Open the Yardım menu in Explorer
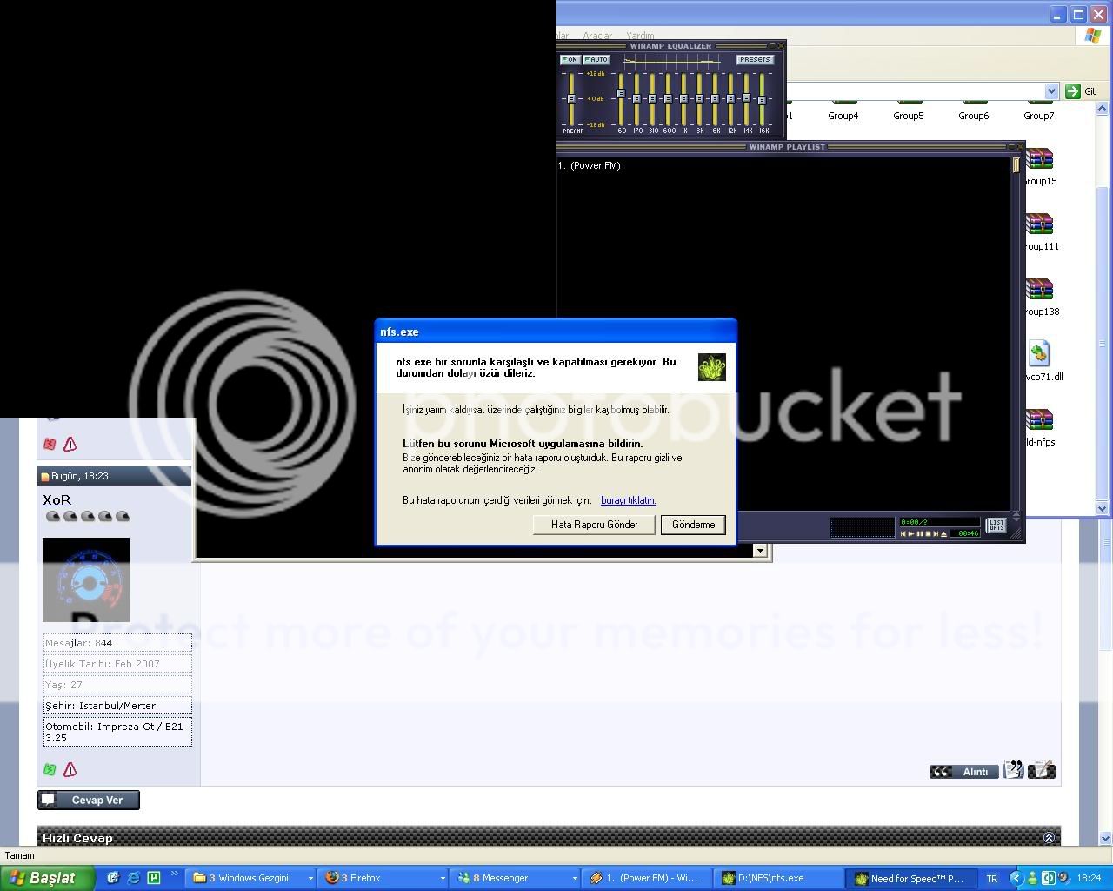The width and height of the screenshot is (1113, 891). [x=640, y=36]
